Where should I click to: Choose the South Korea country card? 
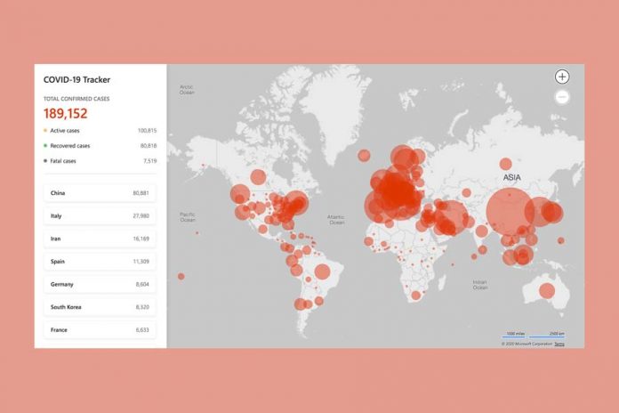[x=100, y=307]
